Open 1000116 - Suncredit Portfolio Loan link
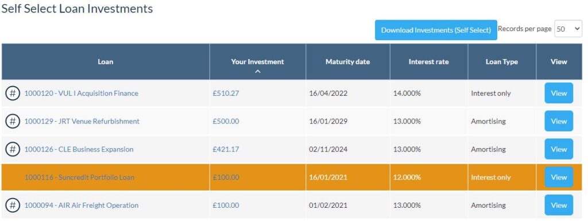 pyautogui.click(x=79, y=177)
